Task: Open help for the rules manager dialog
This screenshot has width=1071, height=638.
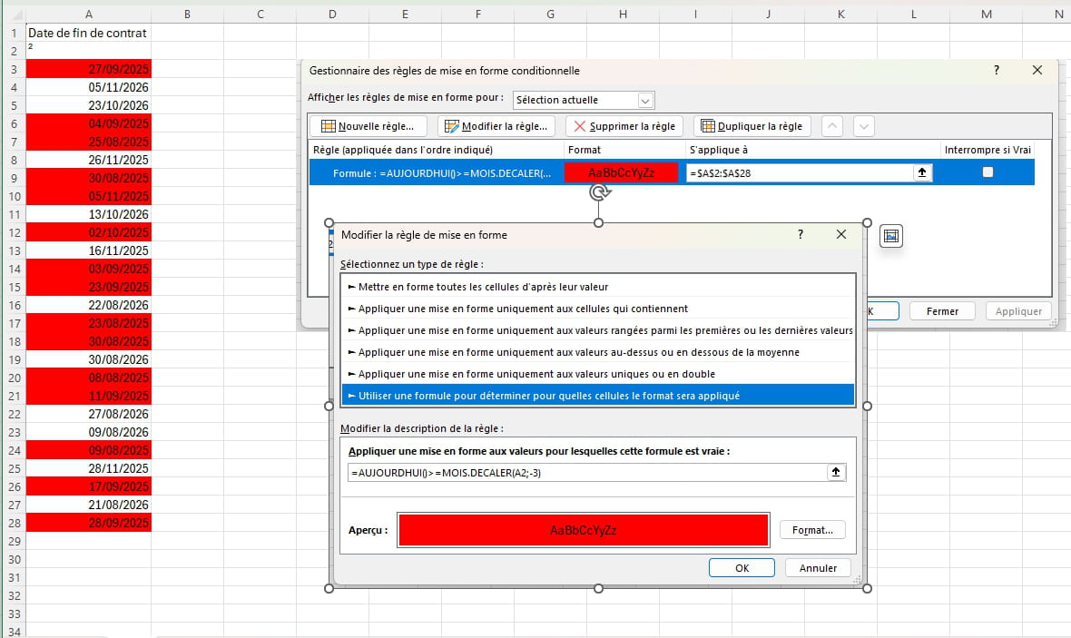Action: 997,70
